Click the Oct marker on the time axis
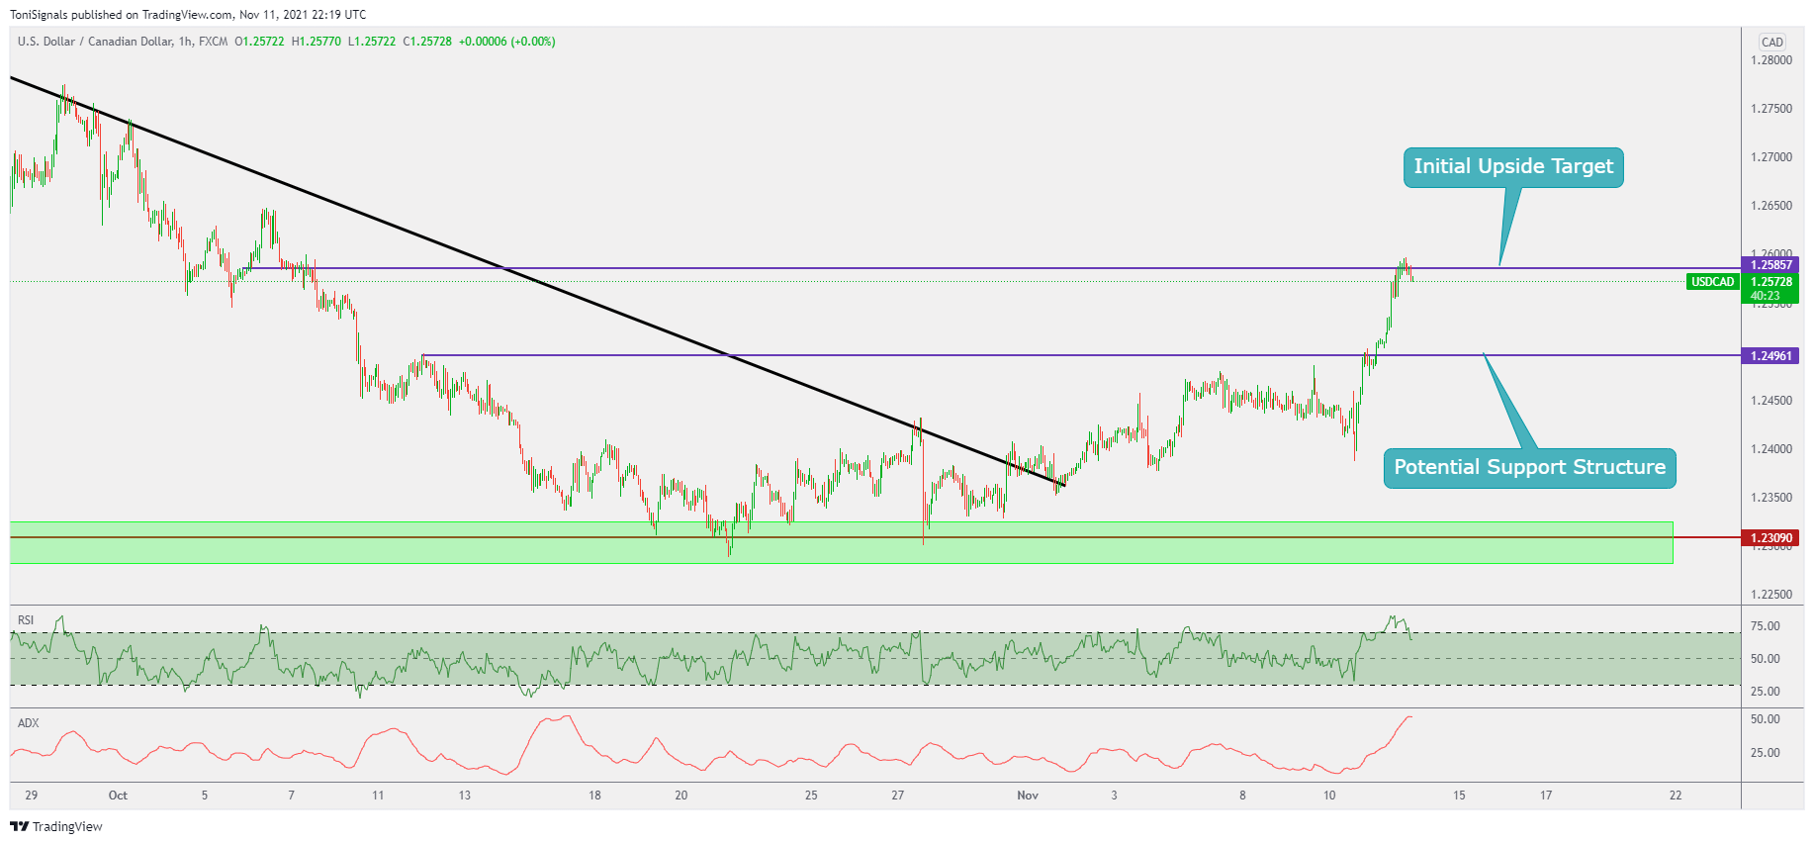The width and height of the screenshot is (1814, 844). click(x=118, y=796)
